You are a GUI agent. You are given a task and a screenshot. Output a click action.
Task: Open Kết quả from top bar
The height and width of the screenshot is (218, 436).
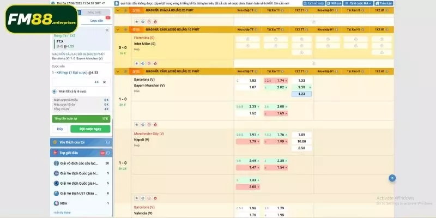pos(334,3)
